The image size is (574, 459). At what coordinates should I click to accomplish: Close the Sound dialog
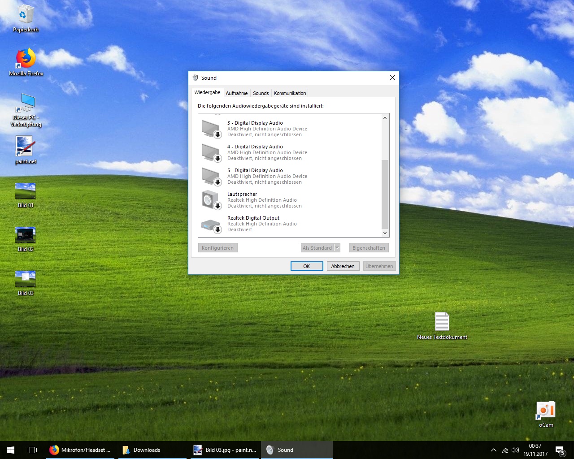coord(392,78)
